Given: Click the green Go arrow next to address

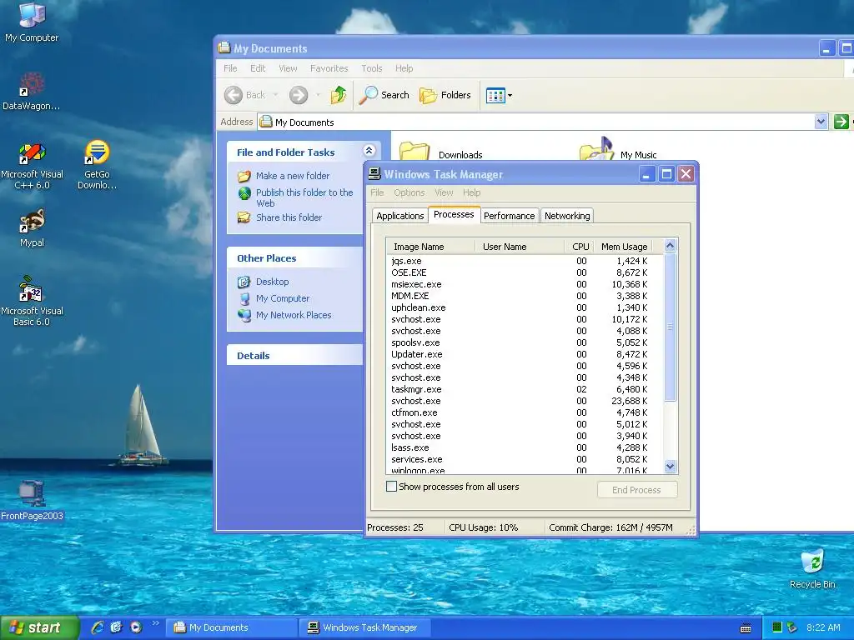Looking at the screenshot, I should point(841,122).
